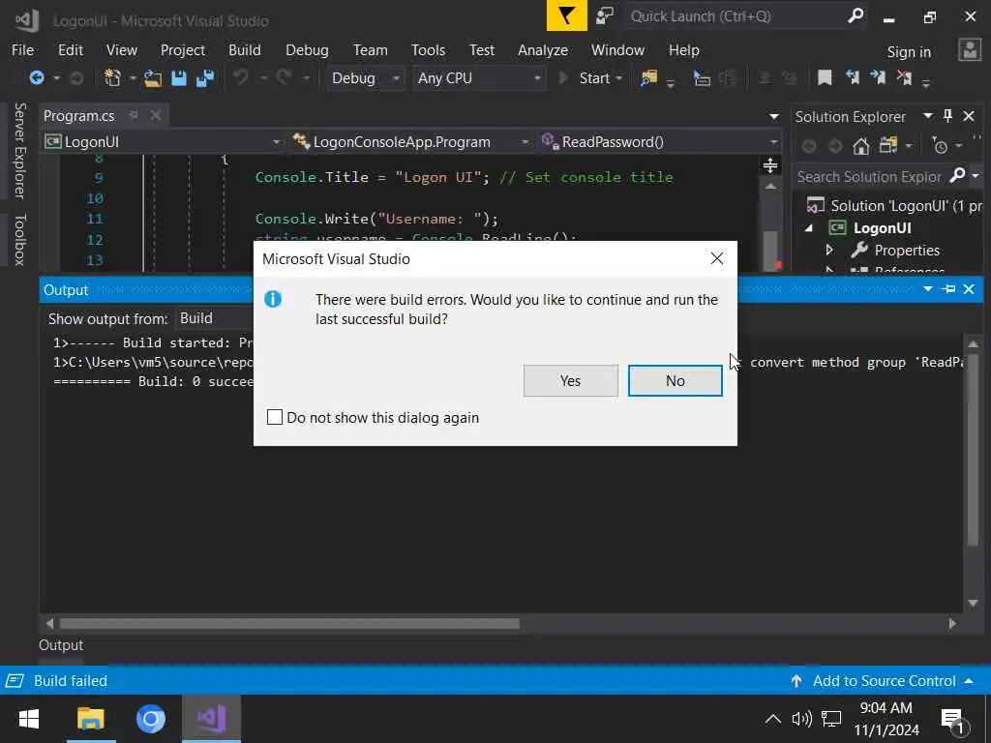The width and height of the screenshot is (991, 743).
Task: Click the Output tab at the bottom
Action: click(61, 645)
